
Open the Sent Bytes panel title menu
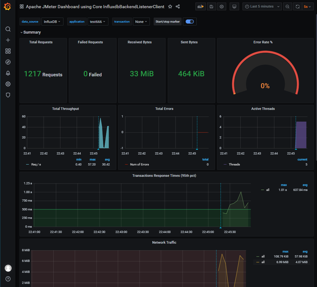pos(189,42)
